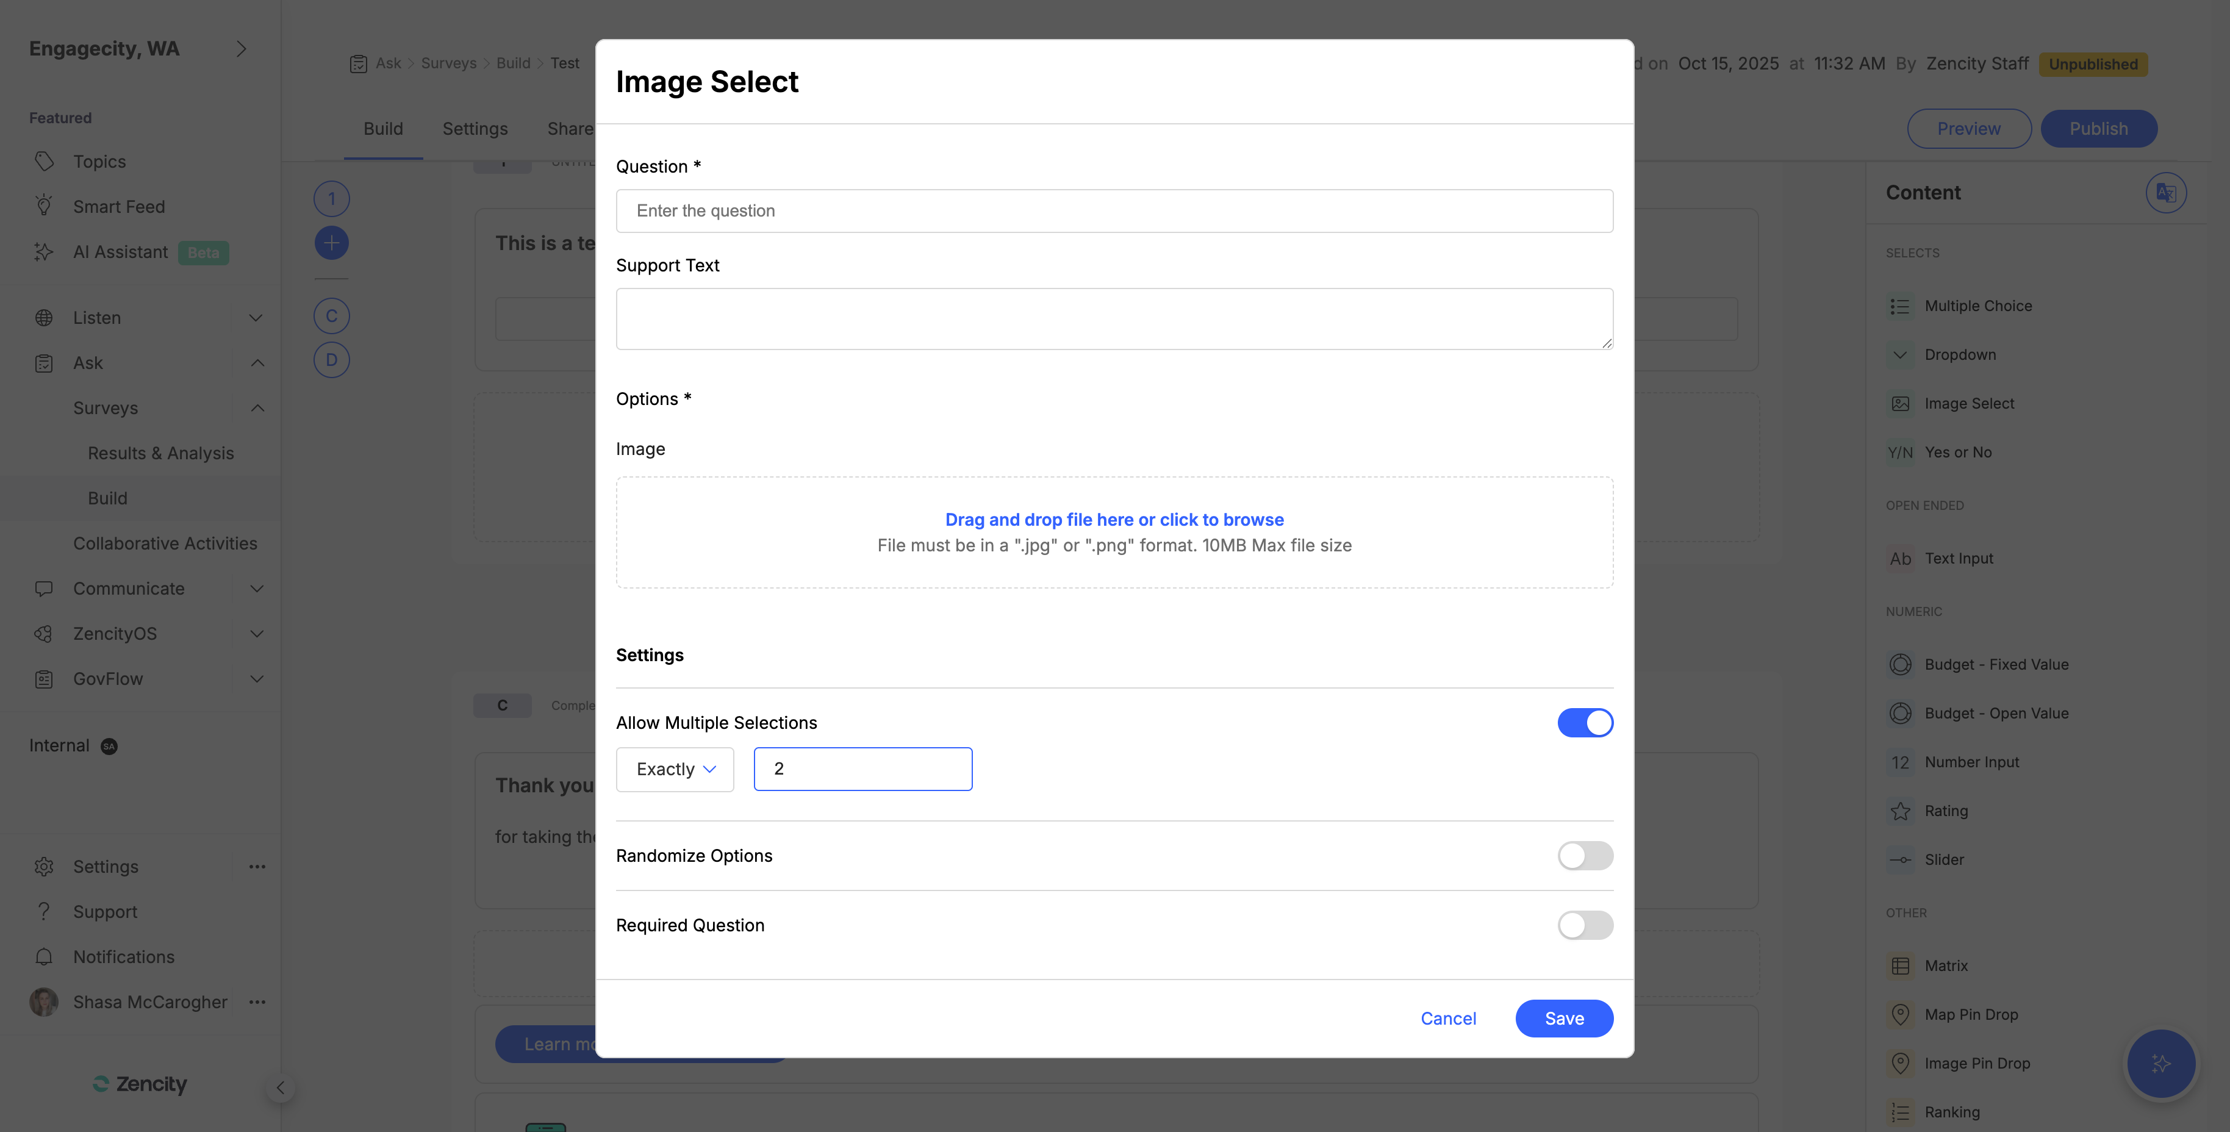Save the Image Select question
Image resolution: width=2230 pixels, height=1132 pixels.
point(1563,1019)
